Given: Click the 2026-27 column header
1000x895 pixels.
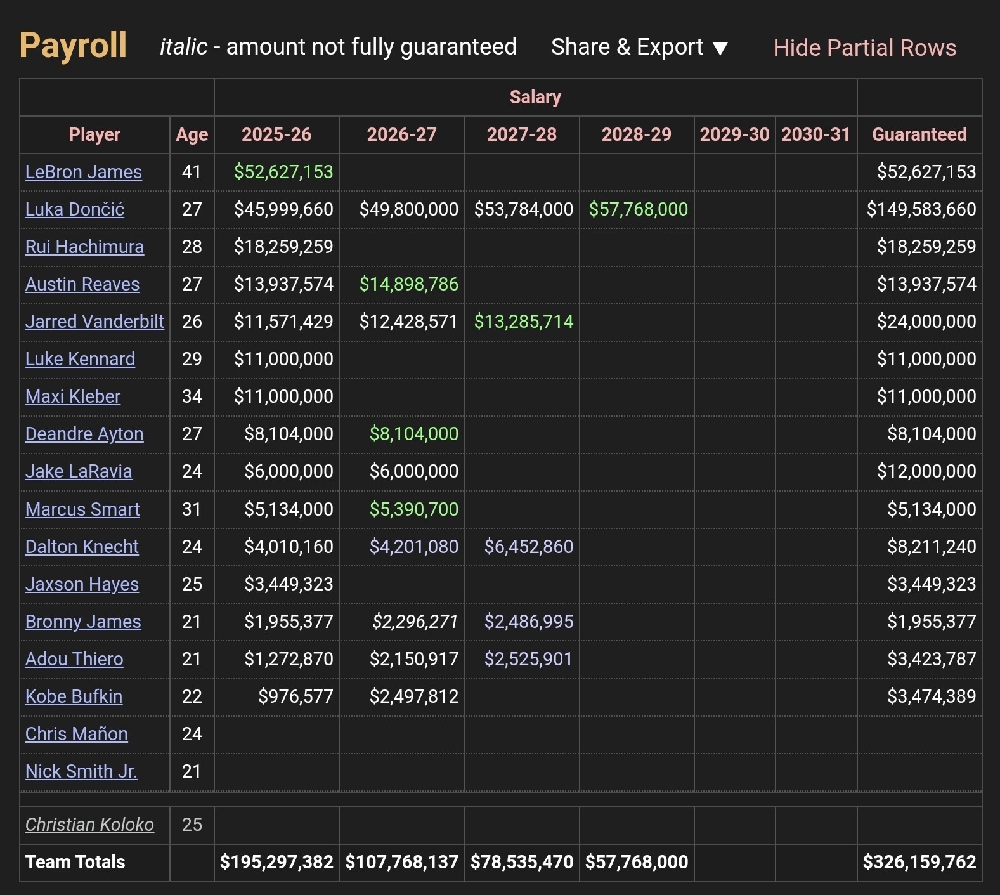Looking at the screenshot, I should click(x=401, y=134).
